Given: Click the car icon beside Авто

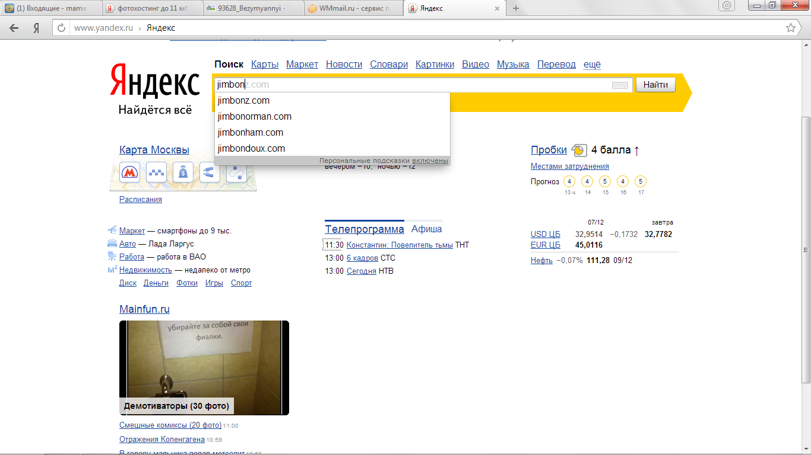Looking at the screenshot, I should pos(112,243).
